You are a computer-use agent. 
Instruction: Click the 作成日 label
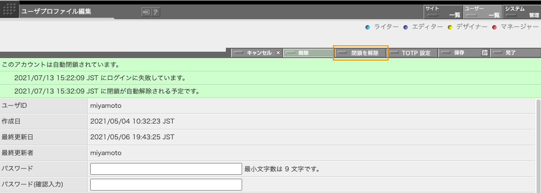[11, 121]
